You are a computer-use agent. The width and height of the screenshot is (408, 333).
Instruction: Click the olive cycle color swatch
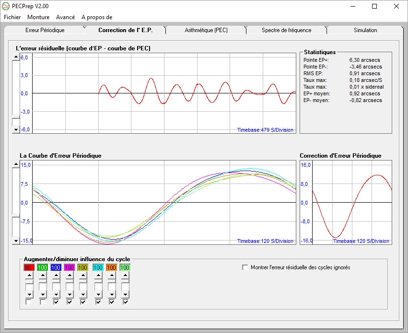(82, 267)
